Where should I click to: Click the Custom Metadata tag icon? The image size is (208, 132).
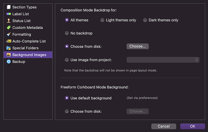[x=9, y=27]
